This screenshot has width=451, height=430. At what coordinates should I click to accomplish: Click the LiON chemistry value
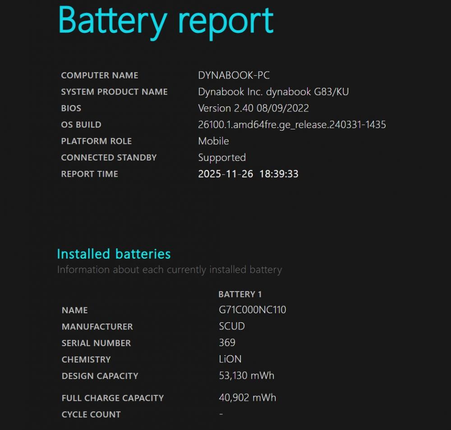pyautogui.click(x=230, y=359)
